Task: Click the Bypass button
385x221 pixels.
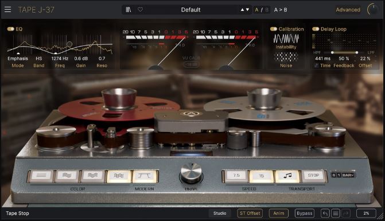Action: click(305, 214)
